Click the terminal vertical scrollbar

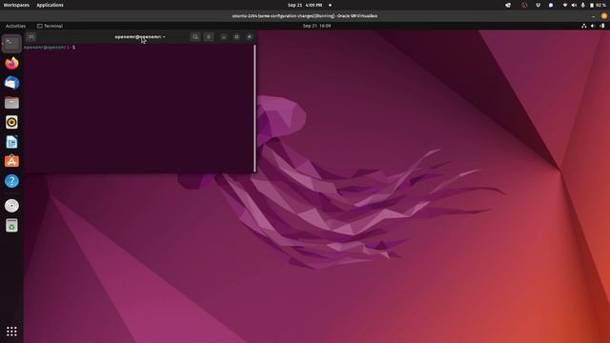point(254,108)
